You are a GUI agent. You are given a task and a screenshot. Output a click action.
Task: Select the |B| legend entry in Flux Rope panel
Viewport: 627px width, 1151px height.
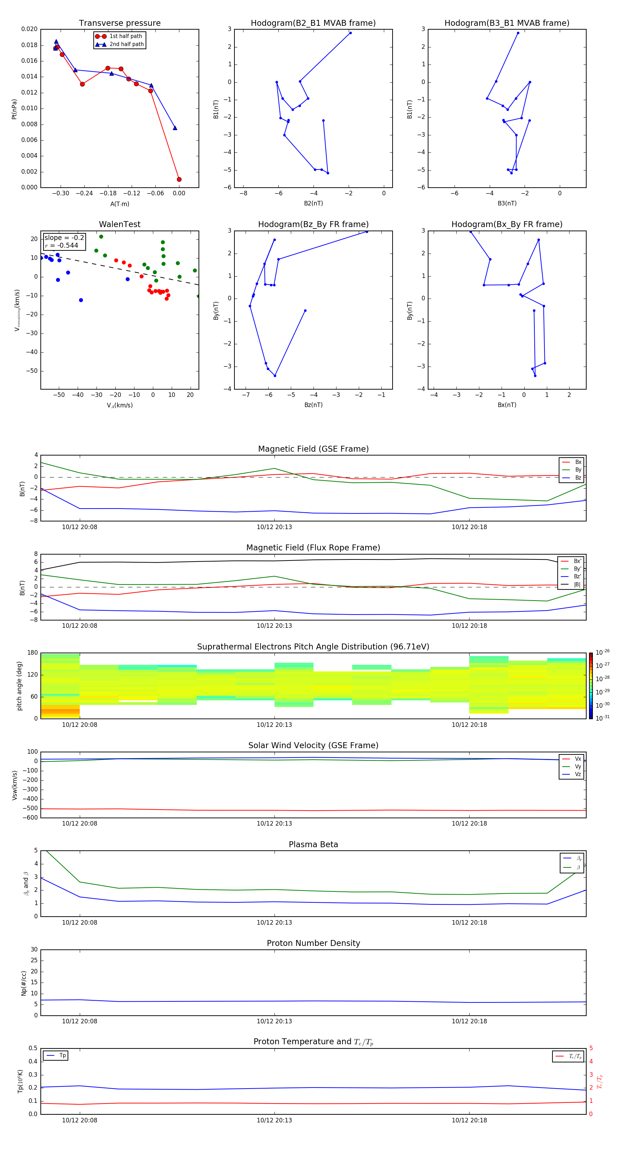571,585
